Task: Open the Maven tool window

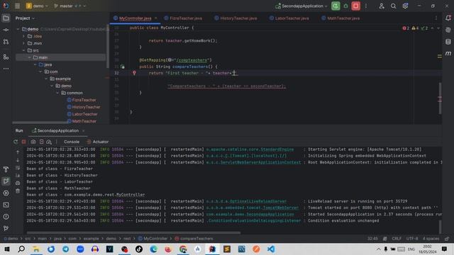Action: click(x=448, y=54)
